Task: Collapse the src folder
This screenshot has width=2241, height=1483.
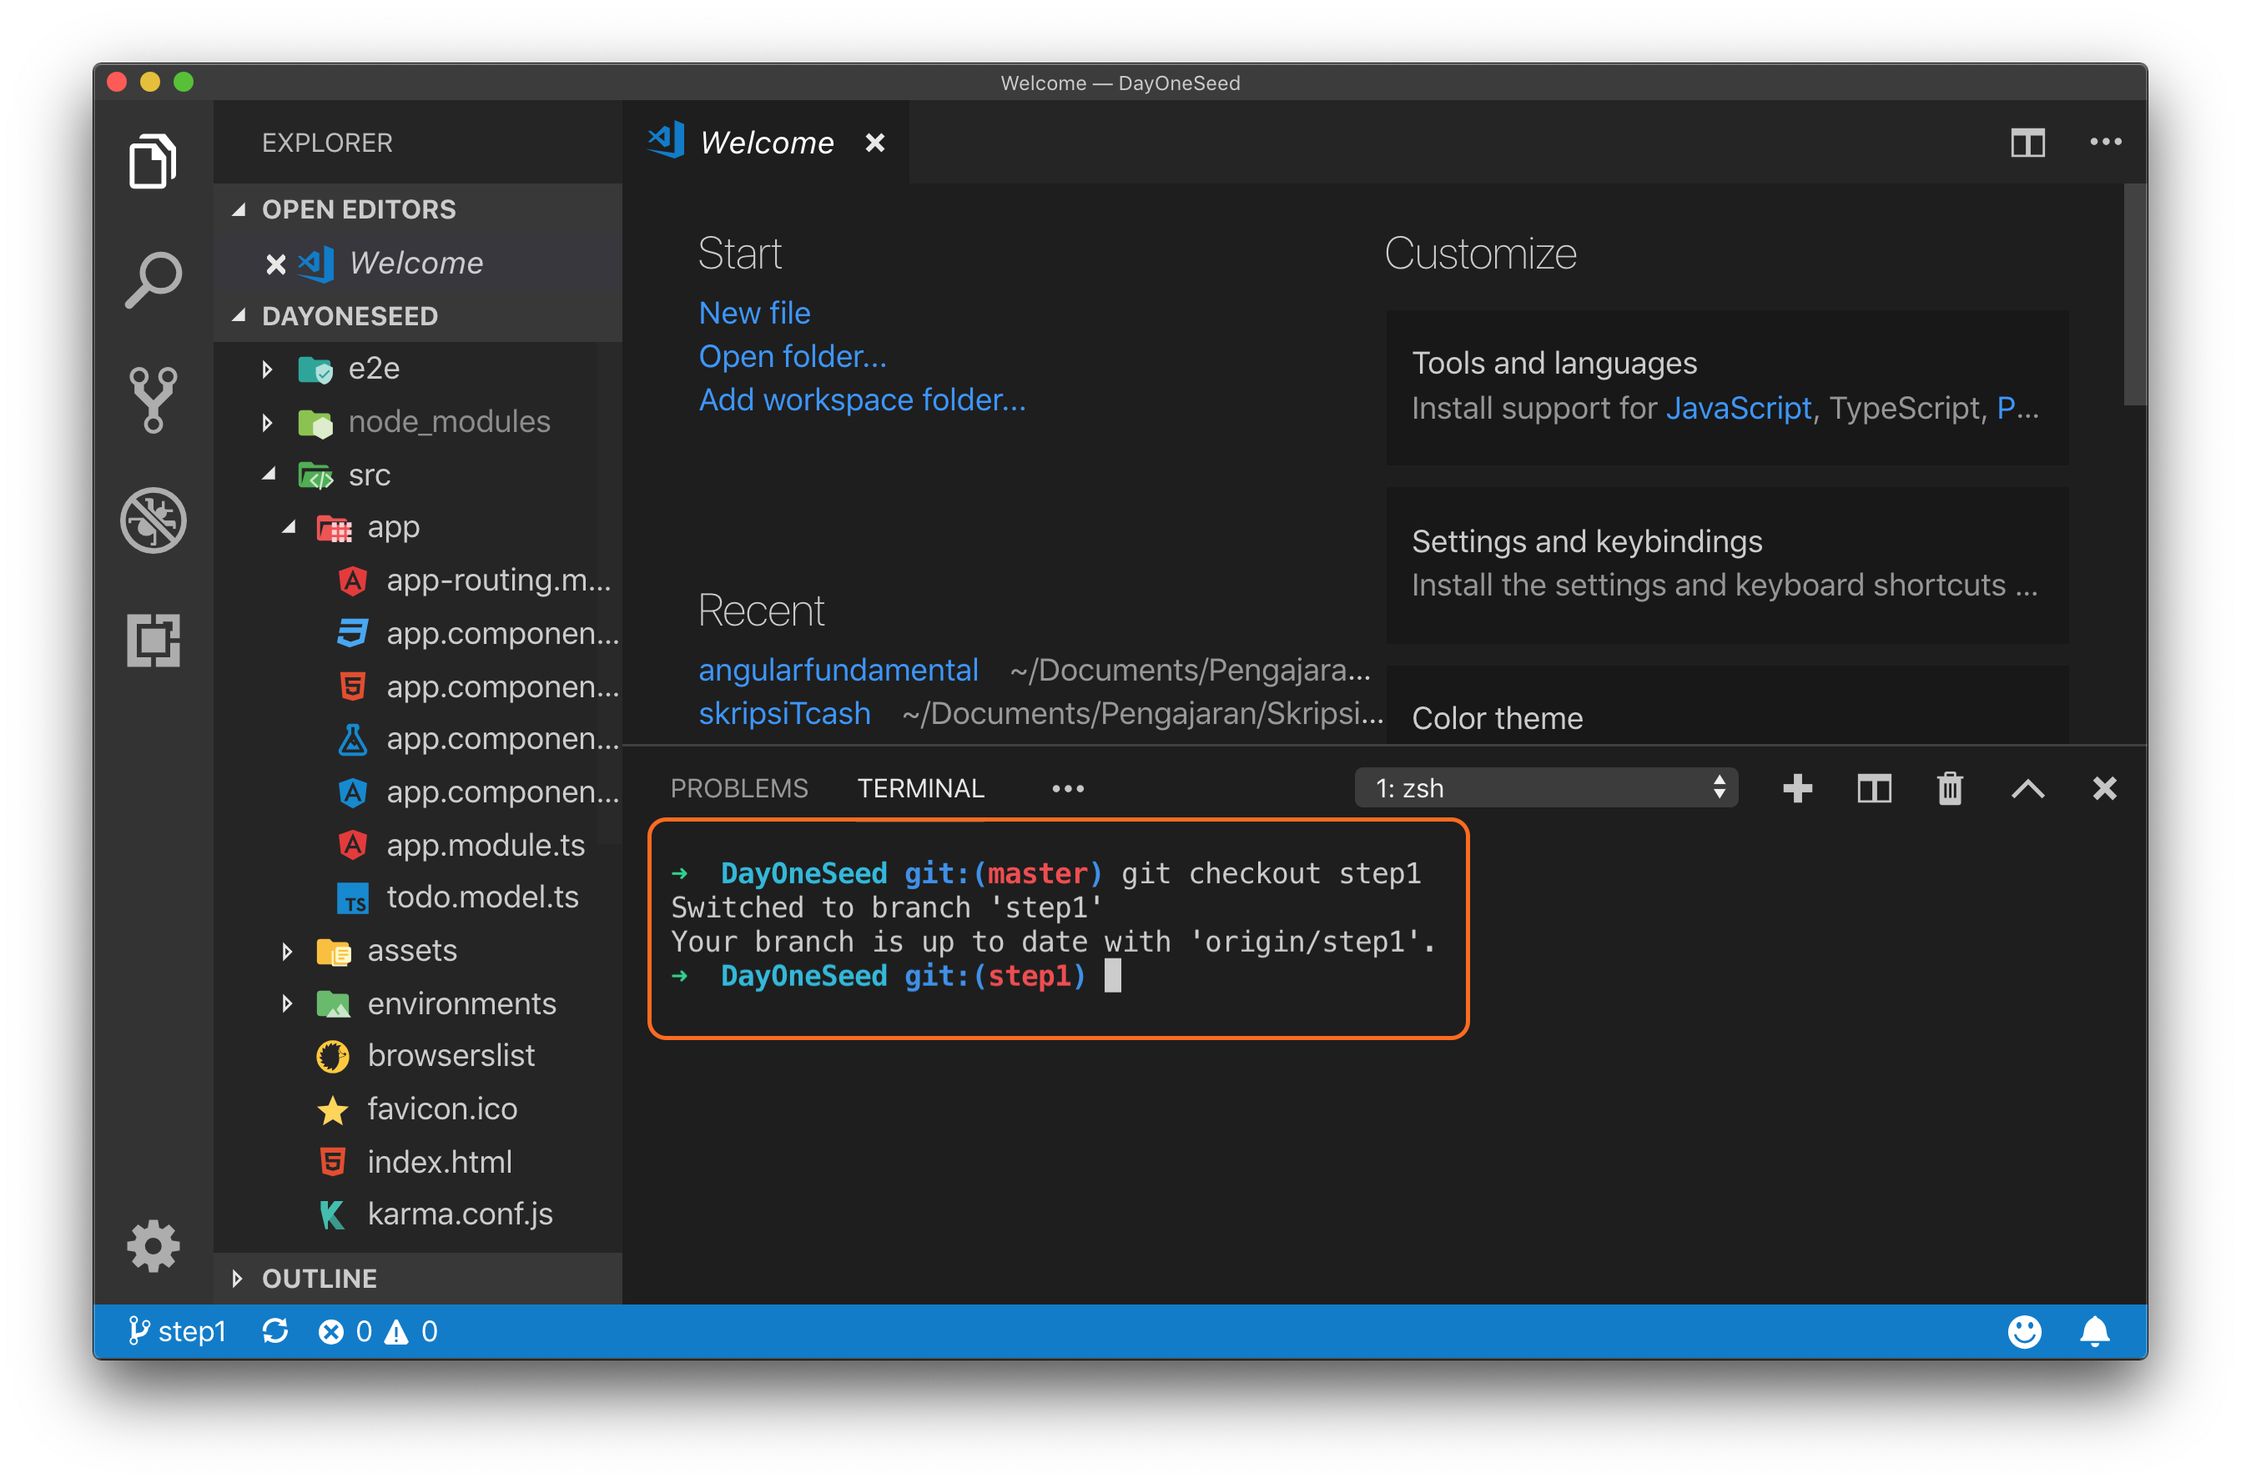Action: pyautogui.click(x=269, y=474)
